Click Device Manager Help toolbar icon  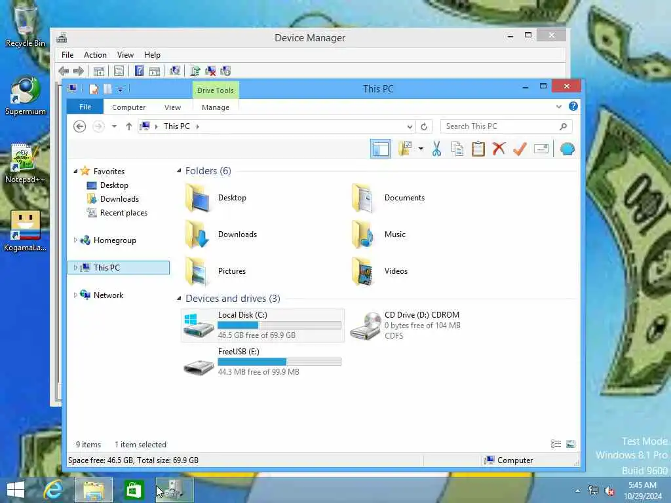[139, 71]
